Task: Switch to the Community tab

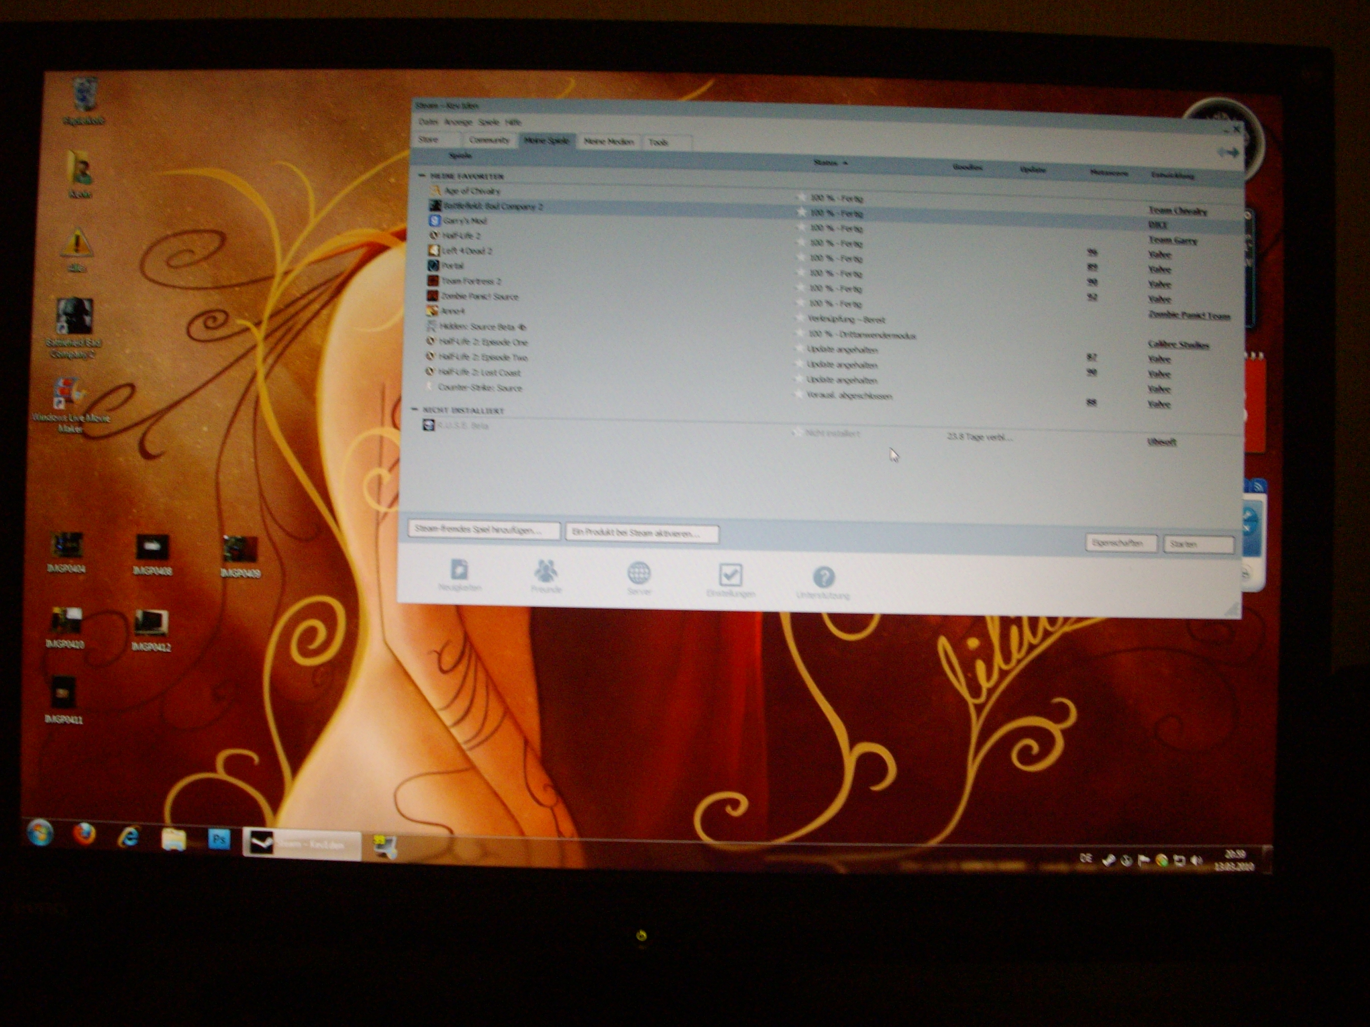Action: (x=489, y=140)
